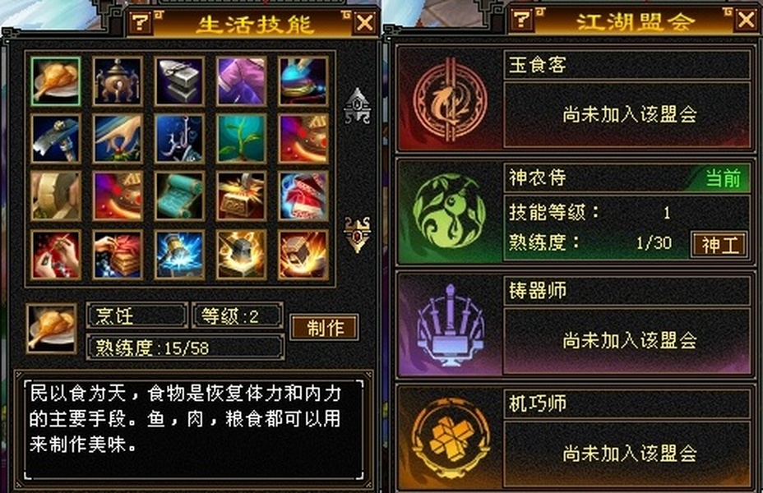The width and height of the screenshot is (763, 493).
Task: Select the roast chicken cooking skill icon
Action: (55, 81)
